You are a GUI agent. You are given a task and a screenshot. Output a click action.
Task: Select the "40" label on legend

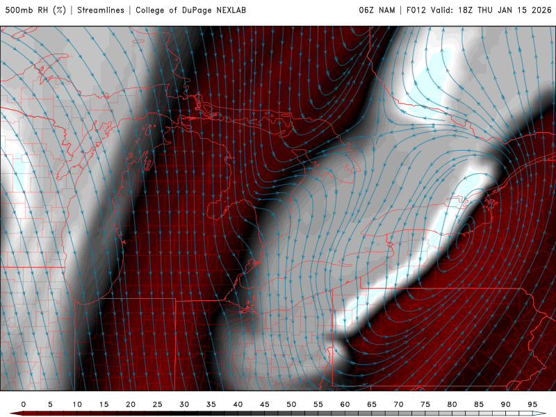click(x=238, y=404)
